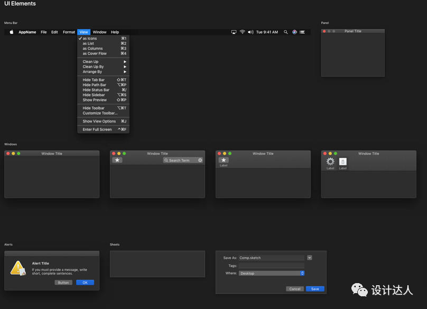This screenshot has width=427, height=309.
Task: Clear the Search Term field with x
Action: 200,160
